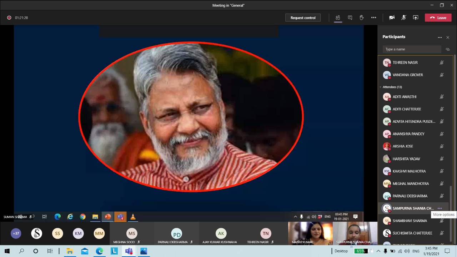Collapse the Attendees (13) section
Image resolution: width=457 pixels, height=257 pixels.
coord(381,87)
